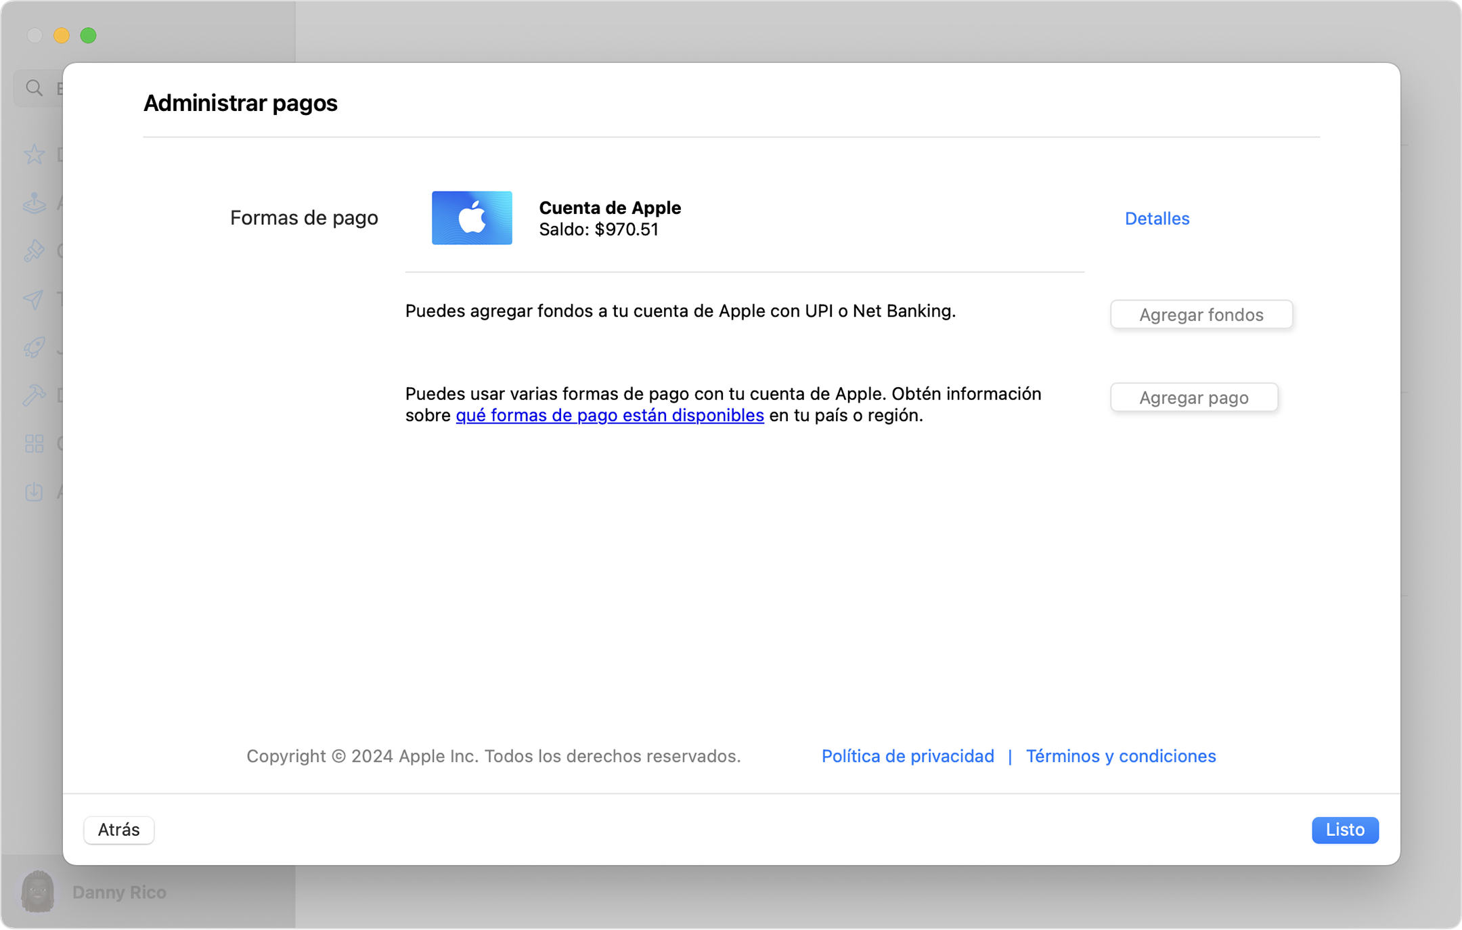Select the download Updates icon in sidebar
1462x930 pixels.
click(34, 492)
